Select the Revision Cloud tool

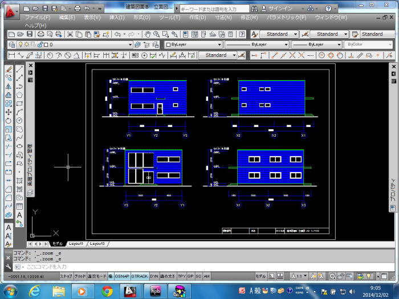pos(19,129)
